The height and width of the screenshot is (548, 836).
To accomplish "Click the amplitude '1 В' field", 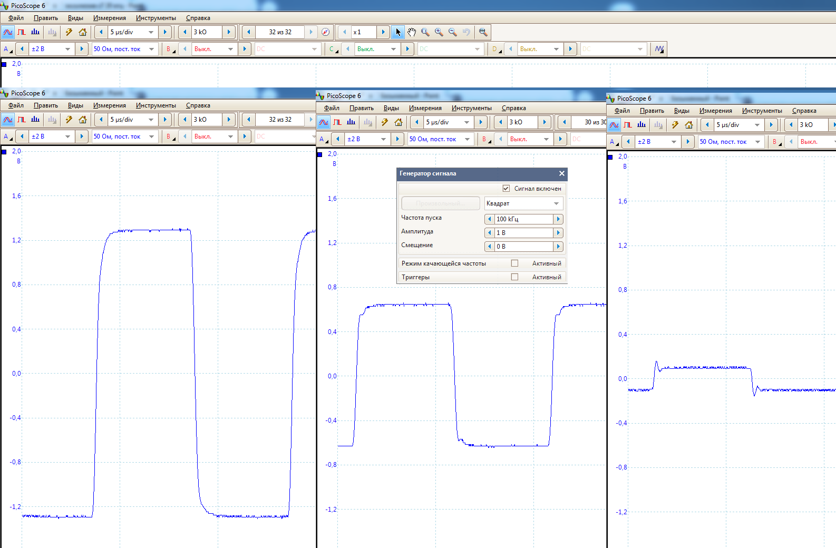I will [524, 233].
